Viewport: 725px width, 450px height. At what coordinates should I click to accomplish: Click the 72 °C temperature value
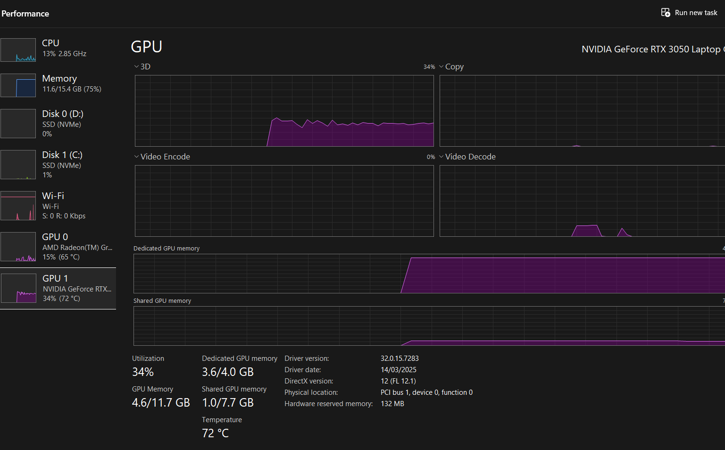pos(215,433)
